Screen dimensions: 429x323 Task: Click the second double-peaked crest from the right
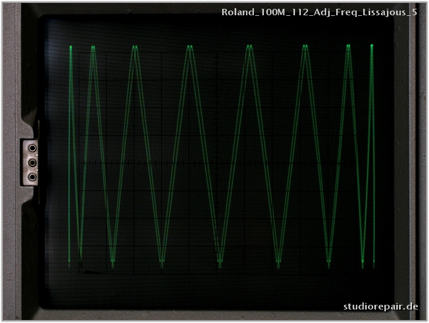coord(305,47)
